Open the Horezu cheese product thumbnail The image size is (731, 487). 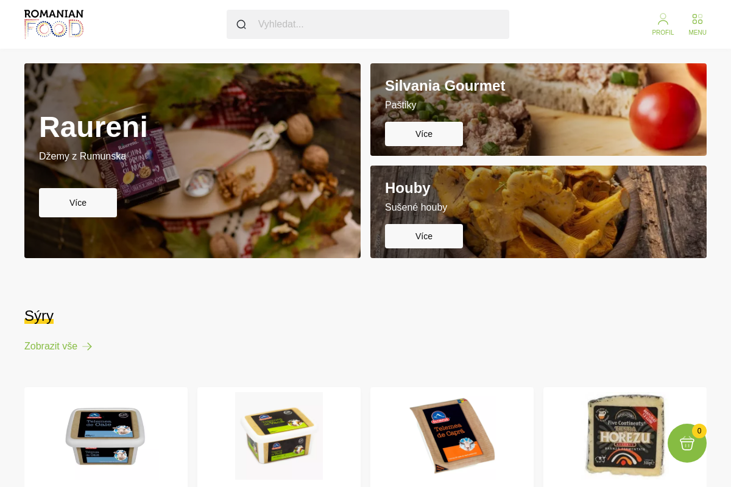625,436
